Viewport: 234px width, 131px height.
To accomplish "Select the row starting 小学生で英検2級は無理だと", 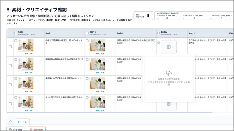I will [10, 47].
